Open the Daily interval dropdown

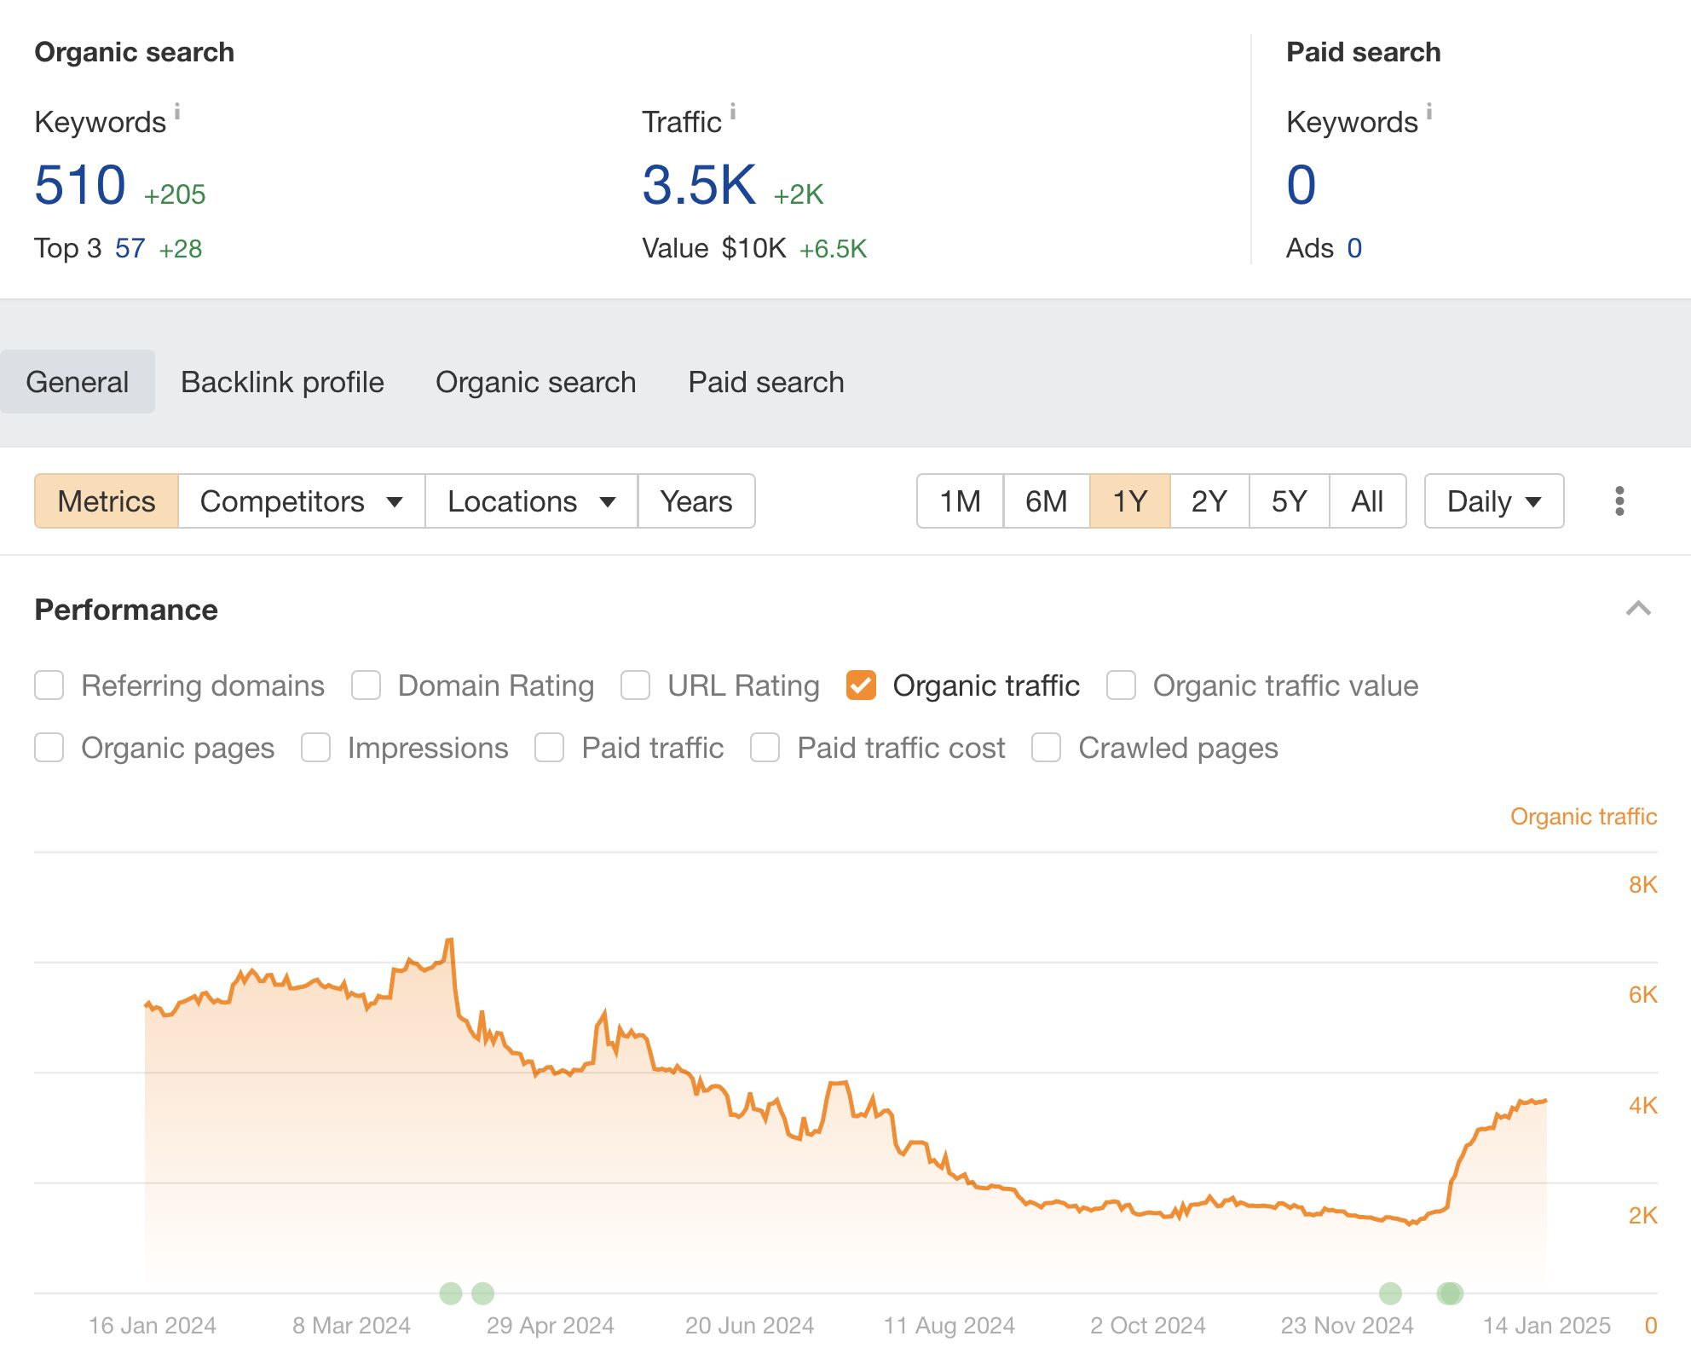pos(1493,501)
